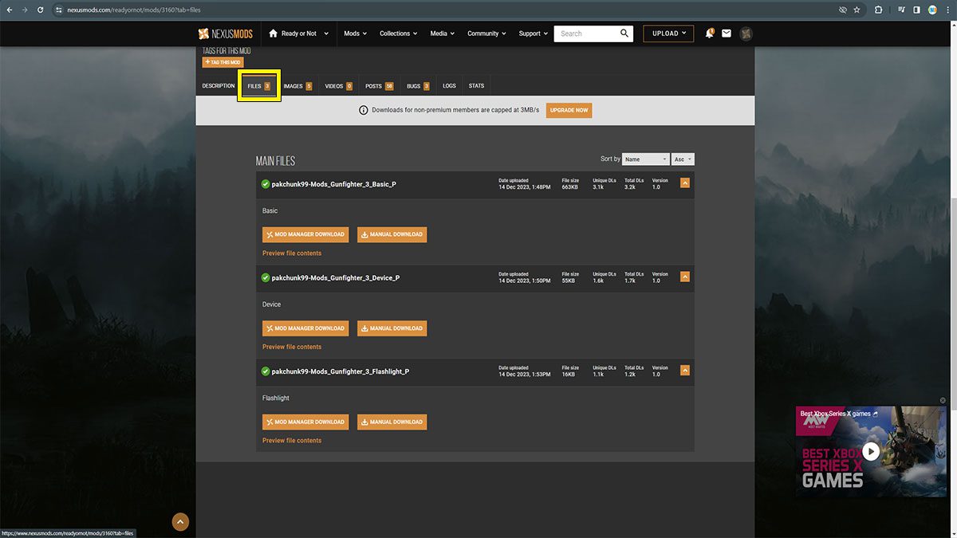Switch to the Logs tab

[449, 86]
